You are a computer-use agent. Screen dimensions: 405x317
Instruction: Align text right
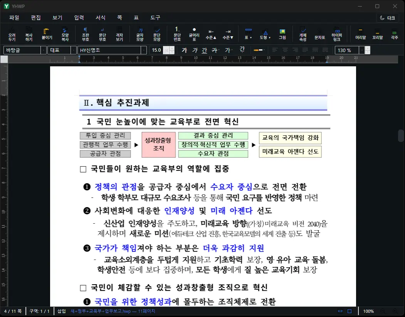point(295,50)
